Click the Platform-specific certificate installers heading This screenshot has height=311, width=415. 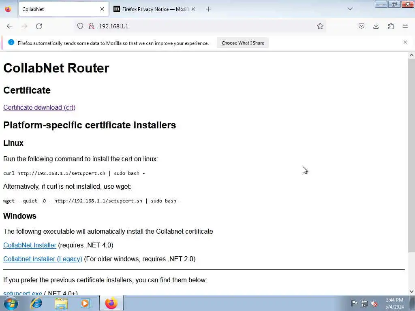click(x=90, y=125)
